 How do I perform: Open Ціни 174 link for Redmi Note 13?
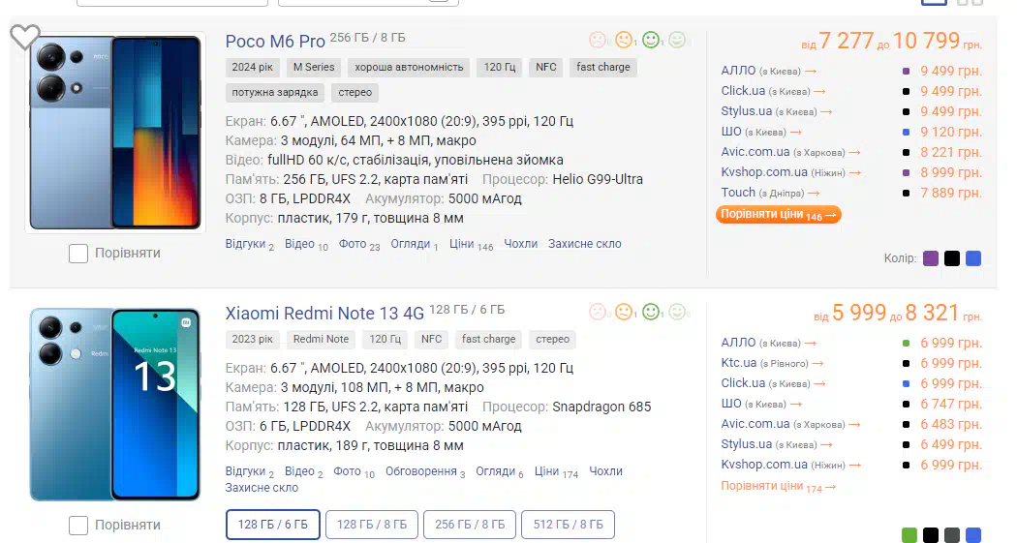point(557,471)
